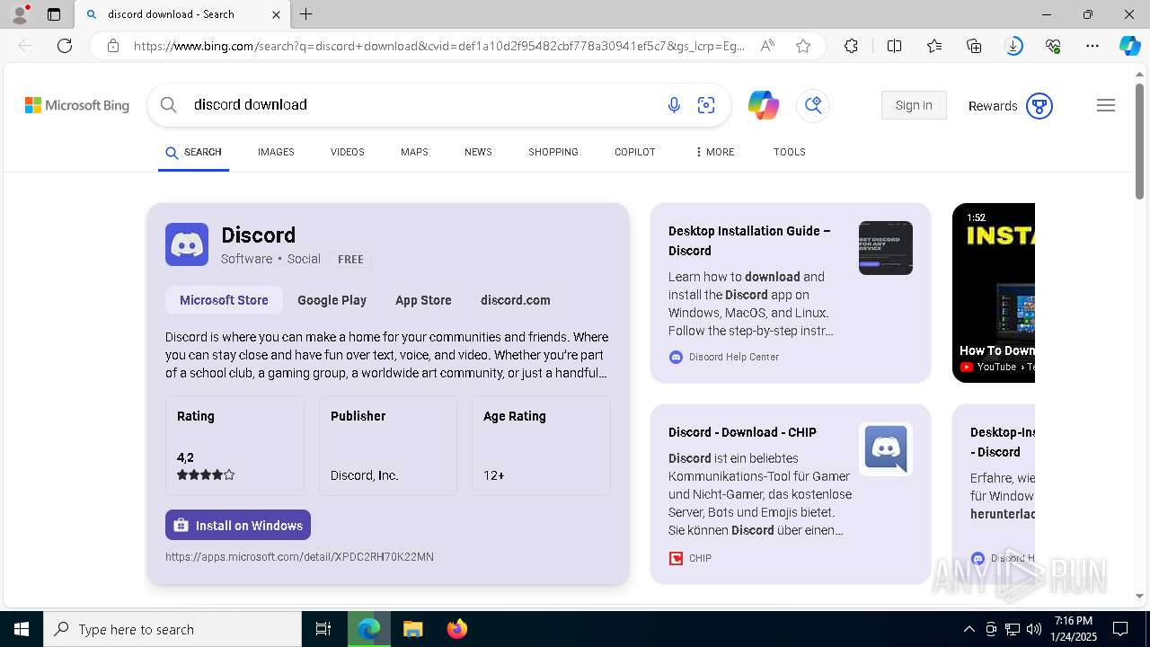Open the Favorites list icon

934,46
